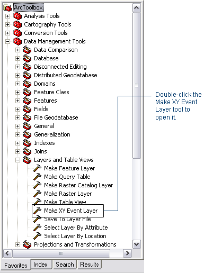Click the General toolset icon
This screenshot has height=273, width=204.
[x=27, y=126]
